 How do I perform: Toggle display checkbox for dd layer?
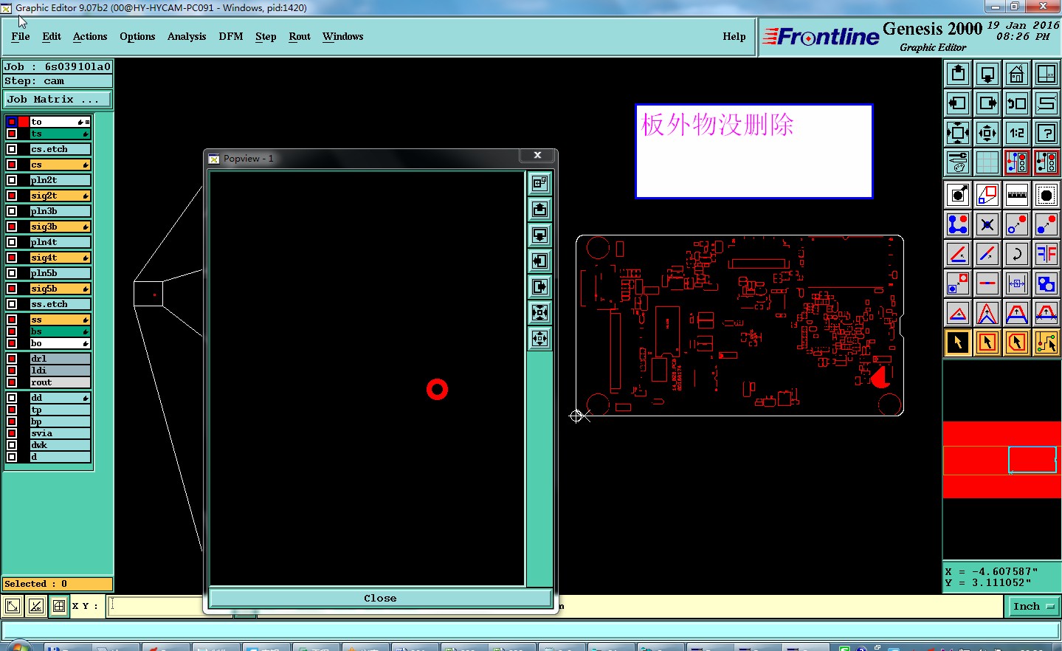tap(12, 398)
